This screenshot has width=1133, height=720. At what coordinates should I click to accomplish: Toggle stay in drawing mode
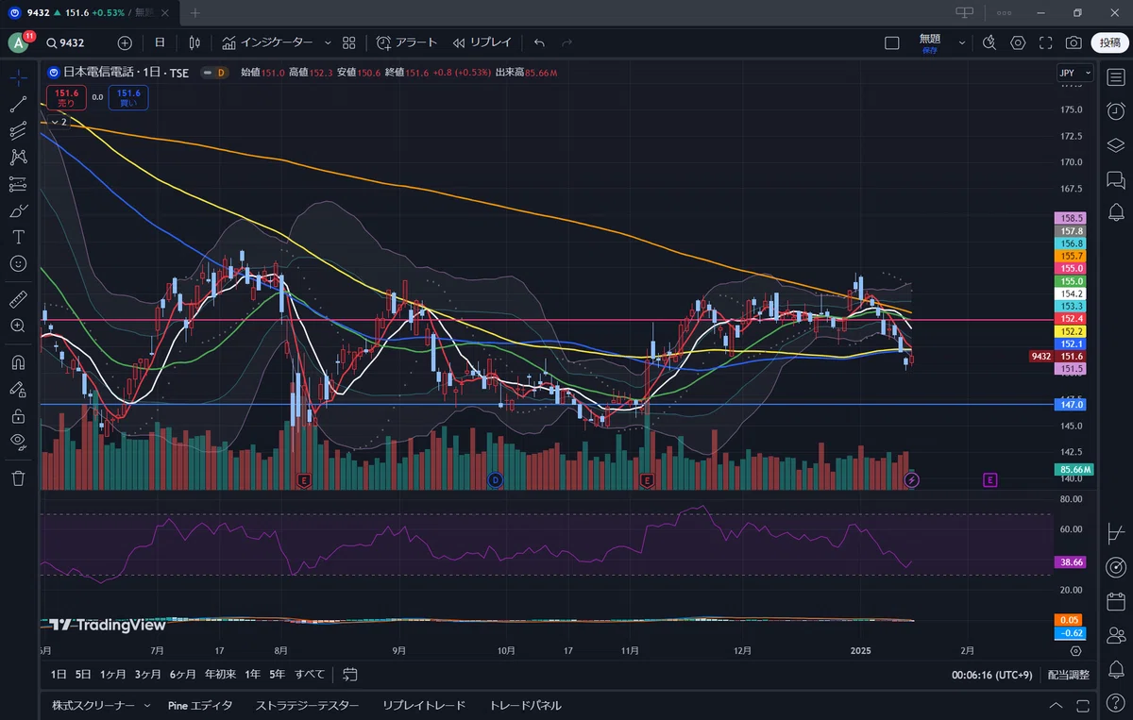(x=18, y=388)
